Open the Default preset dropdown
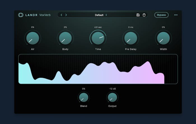196x124 pixels. [x=101, y=15]
